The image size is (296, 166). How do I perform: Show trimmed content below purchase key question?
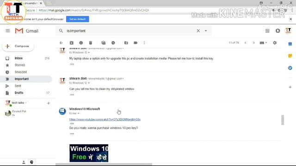[72, 134]
